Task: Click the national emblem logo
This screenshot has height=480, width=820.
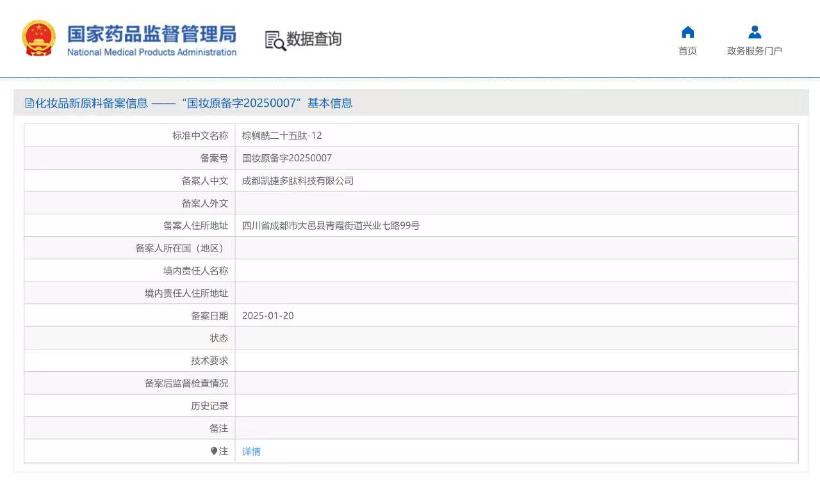Action: [x=38, y=38]
